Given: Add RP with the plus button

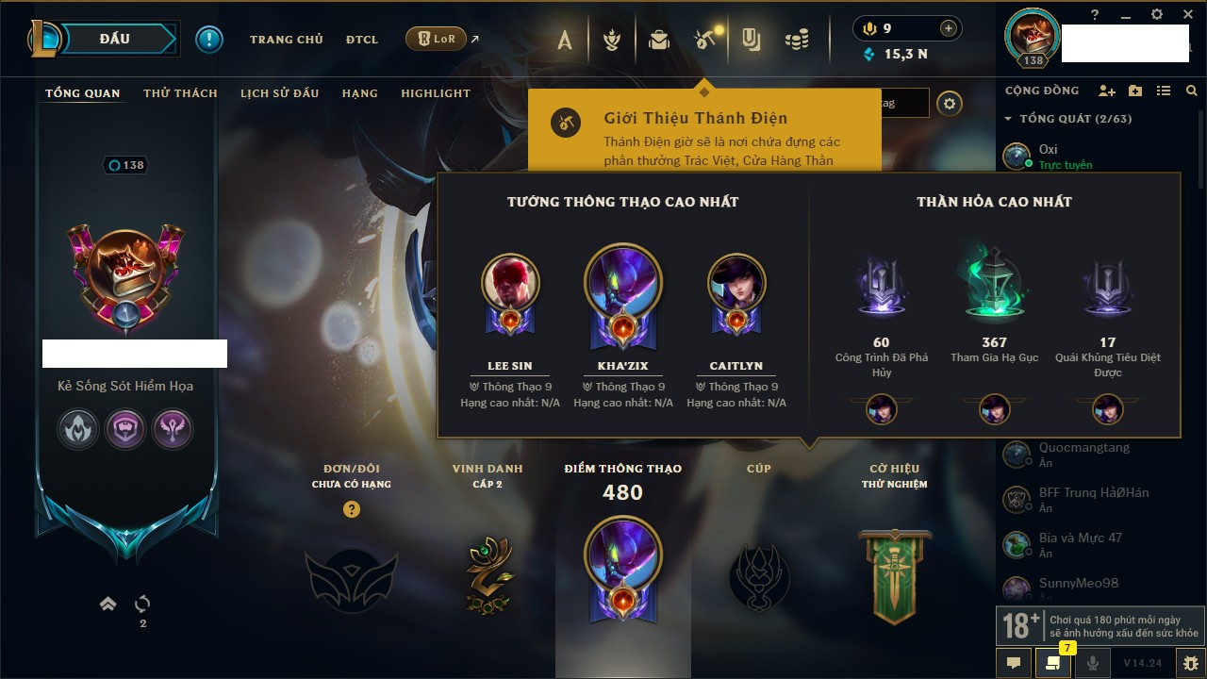Looking at the screenshot, I should point(948,28).
